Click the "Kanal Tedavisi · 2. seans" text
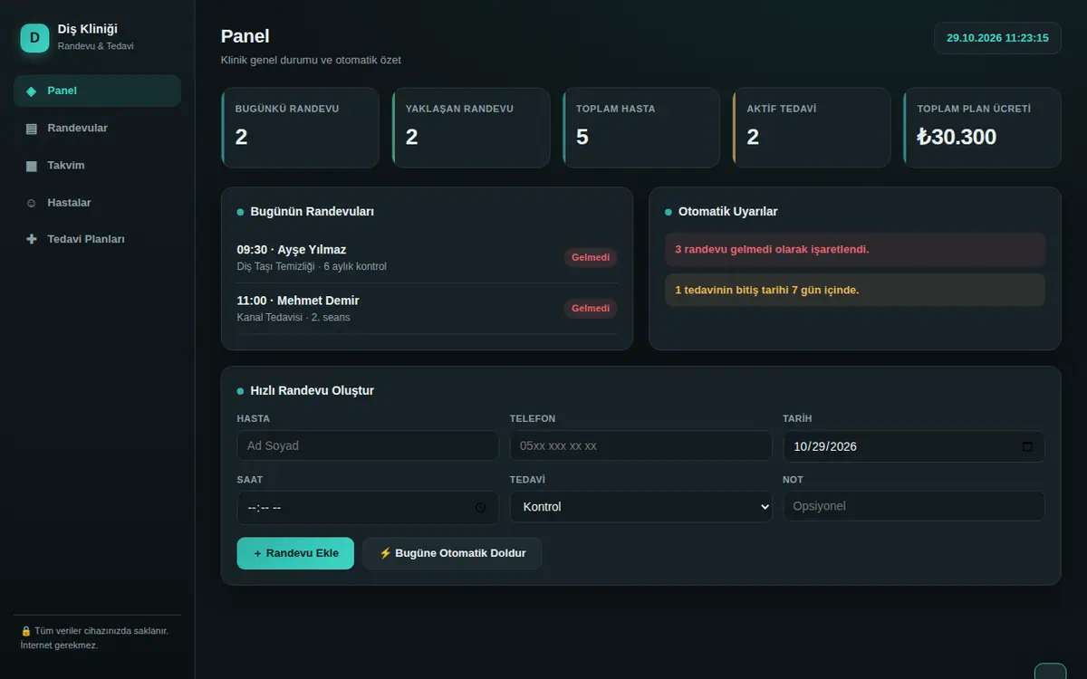Image resolution: width=1087 pixels, height=679 pixels. coord(293,318)
